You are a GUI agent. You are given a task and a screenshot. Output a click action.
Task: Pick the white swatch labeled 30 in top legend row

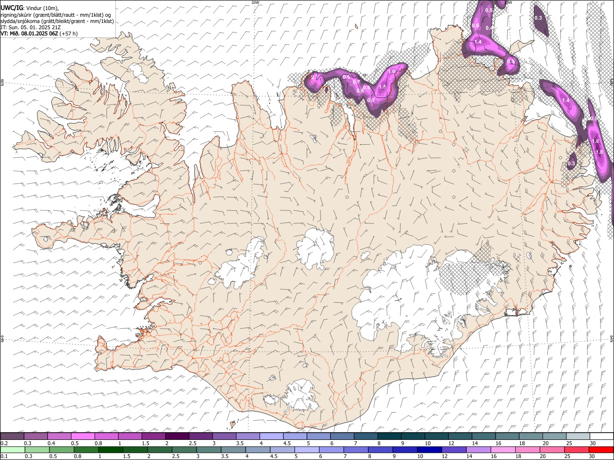pyautogui.click(x=602, y=437)
